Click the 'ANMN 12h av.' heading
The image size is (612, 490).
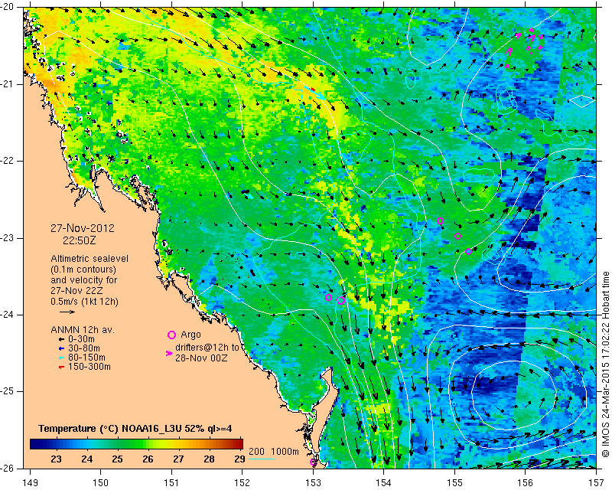(x=83, y=330)
